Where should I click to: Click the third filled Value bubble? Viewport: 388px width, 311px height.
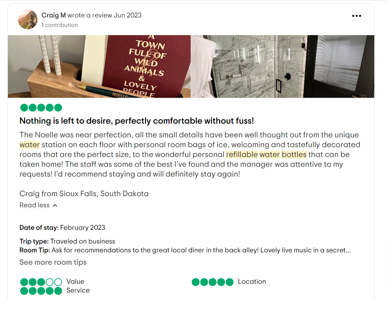tap(40, 281)
